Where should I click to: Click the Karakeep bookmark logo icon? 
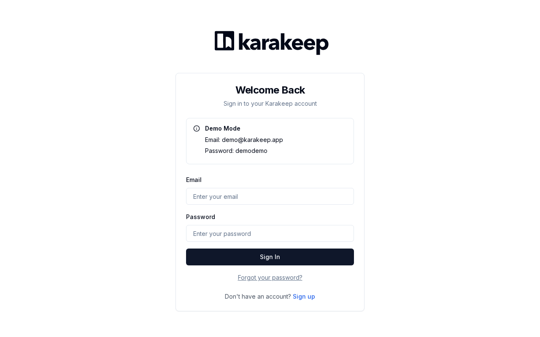point(224,40)
